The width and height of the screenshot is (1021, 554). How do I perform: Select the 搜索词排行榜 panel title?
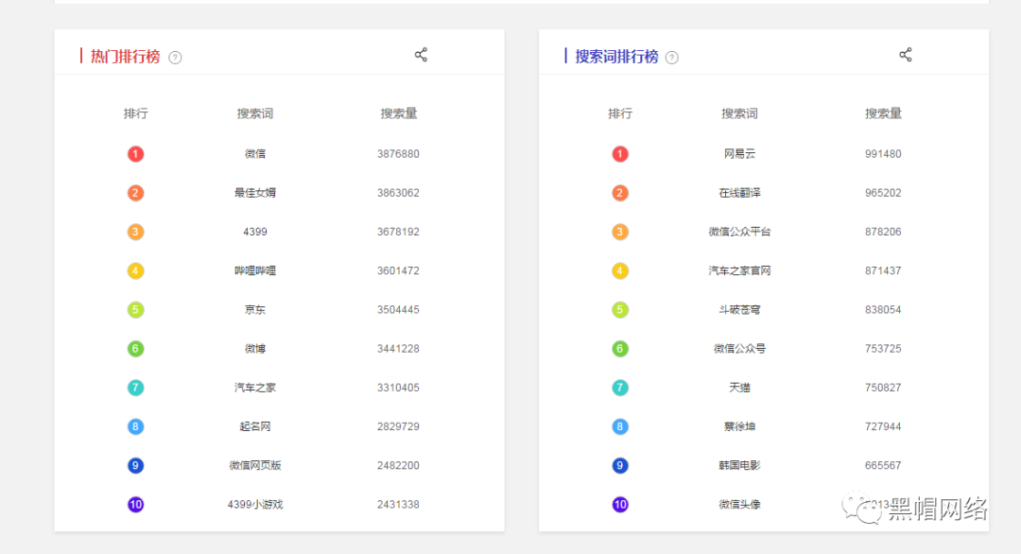point(616,57)
